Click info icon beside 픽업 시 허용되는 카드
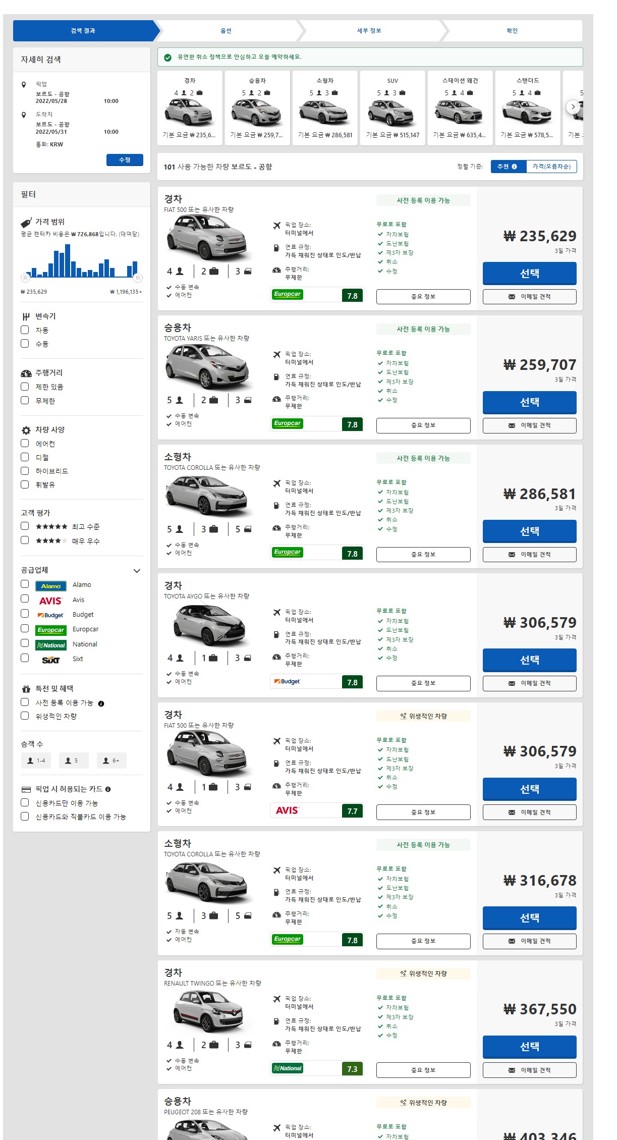 click(108, 789)
